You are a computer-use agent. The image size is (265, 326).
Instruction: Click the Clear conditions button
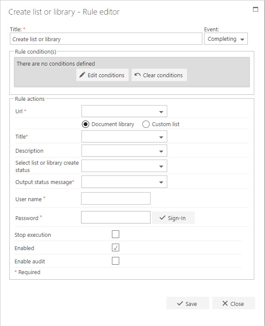click(159, 75)
